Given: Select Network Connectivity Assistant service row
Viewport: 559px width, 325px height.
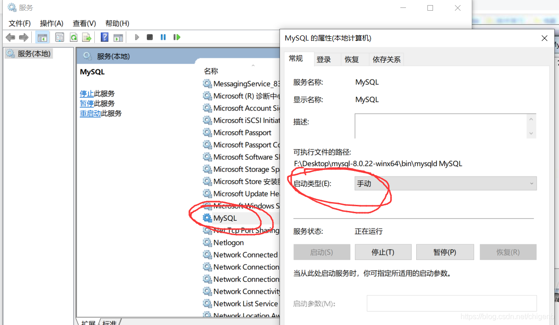Looking at the screenshot, I should point(241,291).
